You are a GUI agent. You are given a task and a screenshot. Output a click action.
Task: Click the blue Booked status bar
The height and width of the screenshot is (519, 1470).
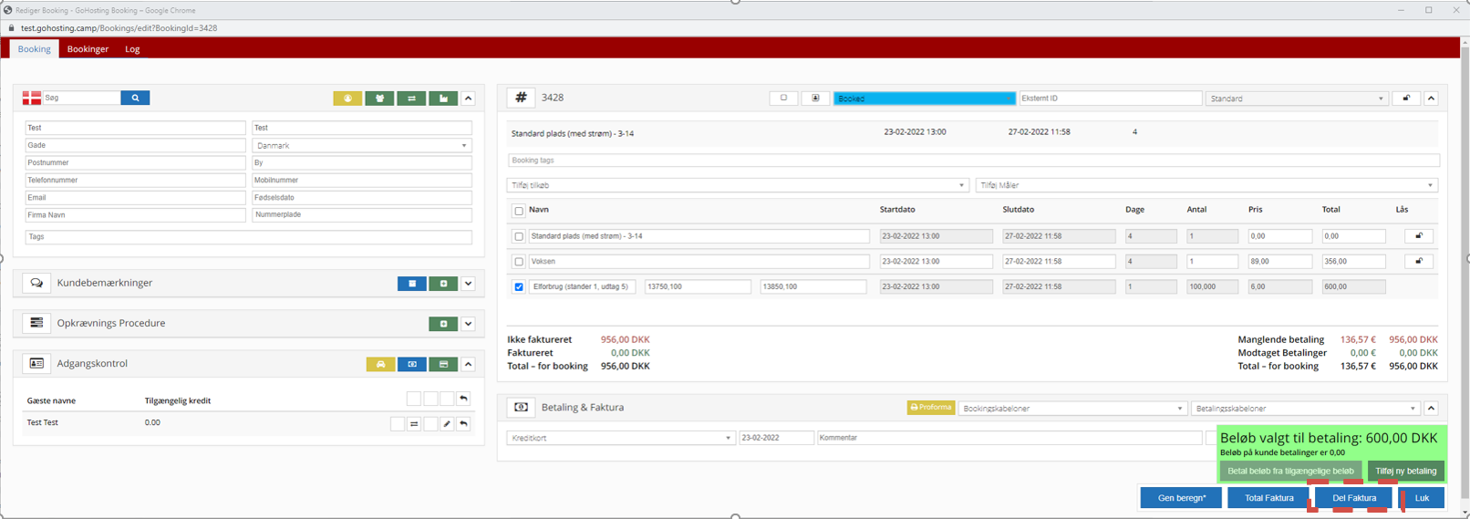click(x=924, y=99)
